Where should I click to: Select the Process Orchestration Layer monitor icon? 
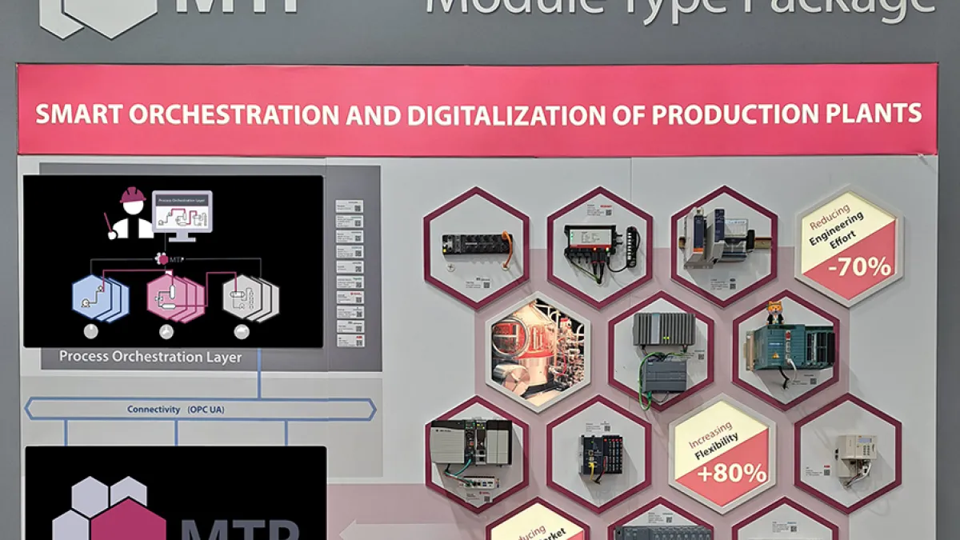click(x=182, y=214)
